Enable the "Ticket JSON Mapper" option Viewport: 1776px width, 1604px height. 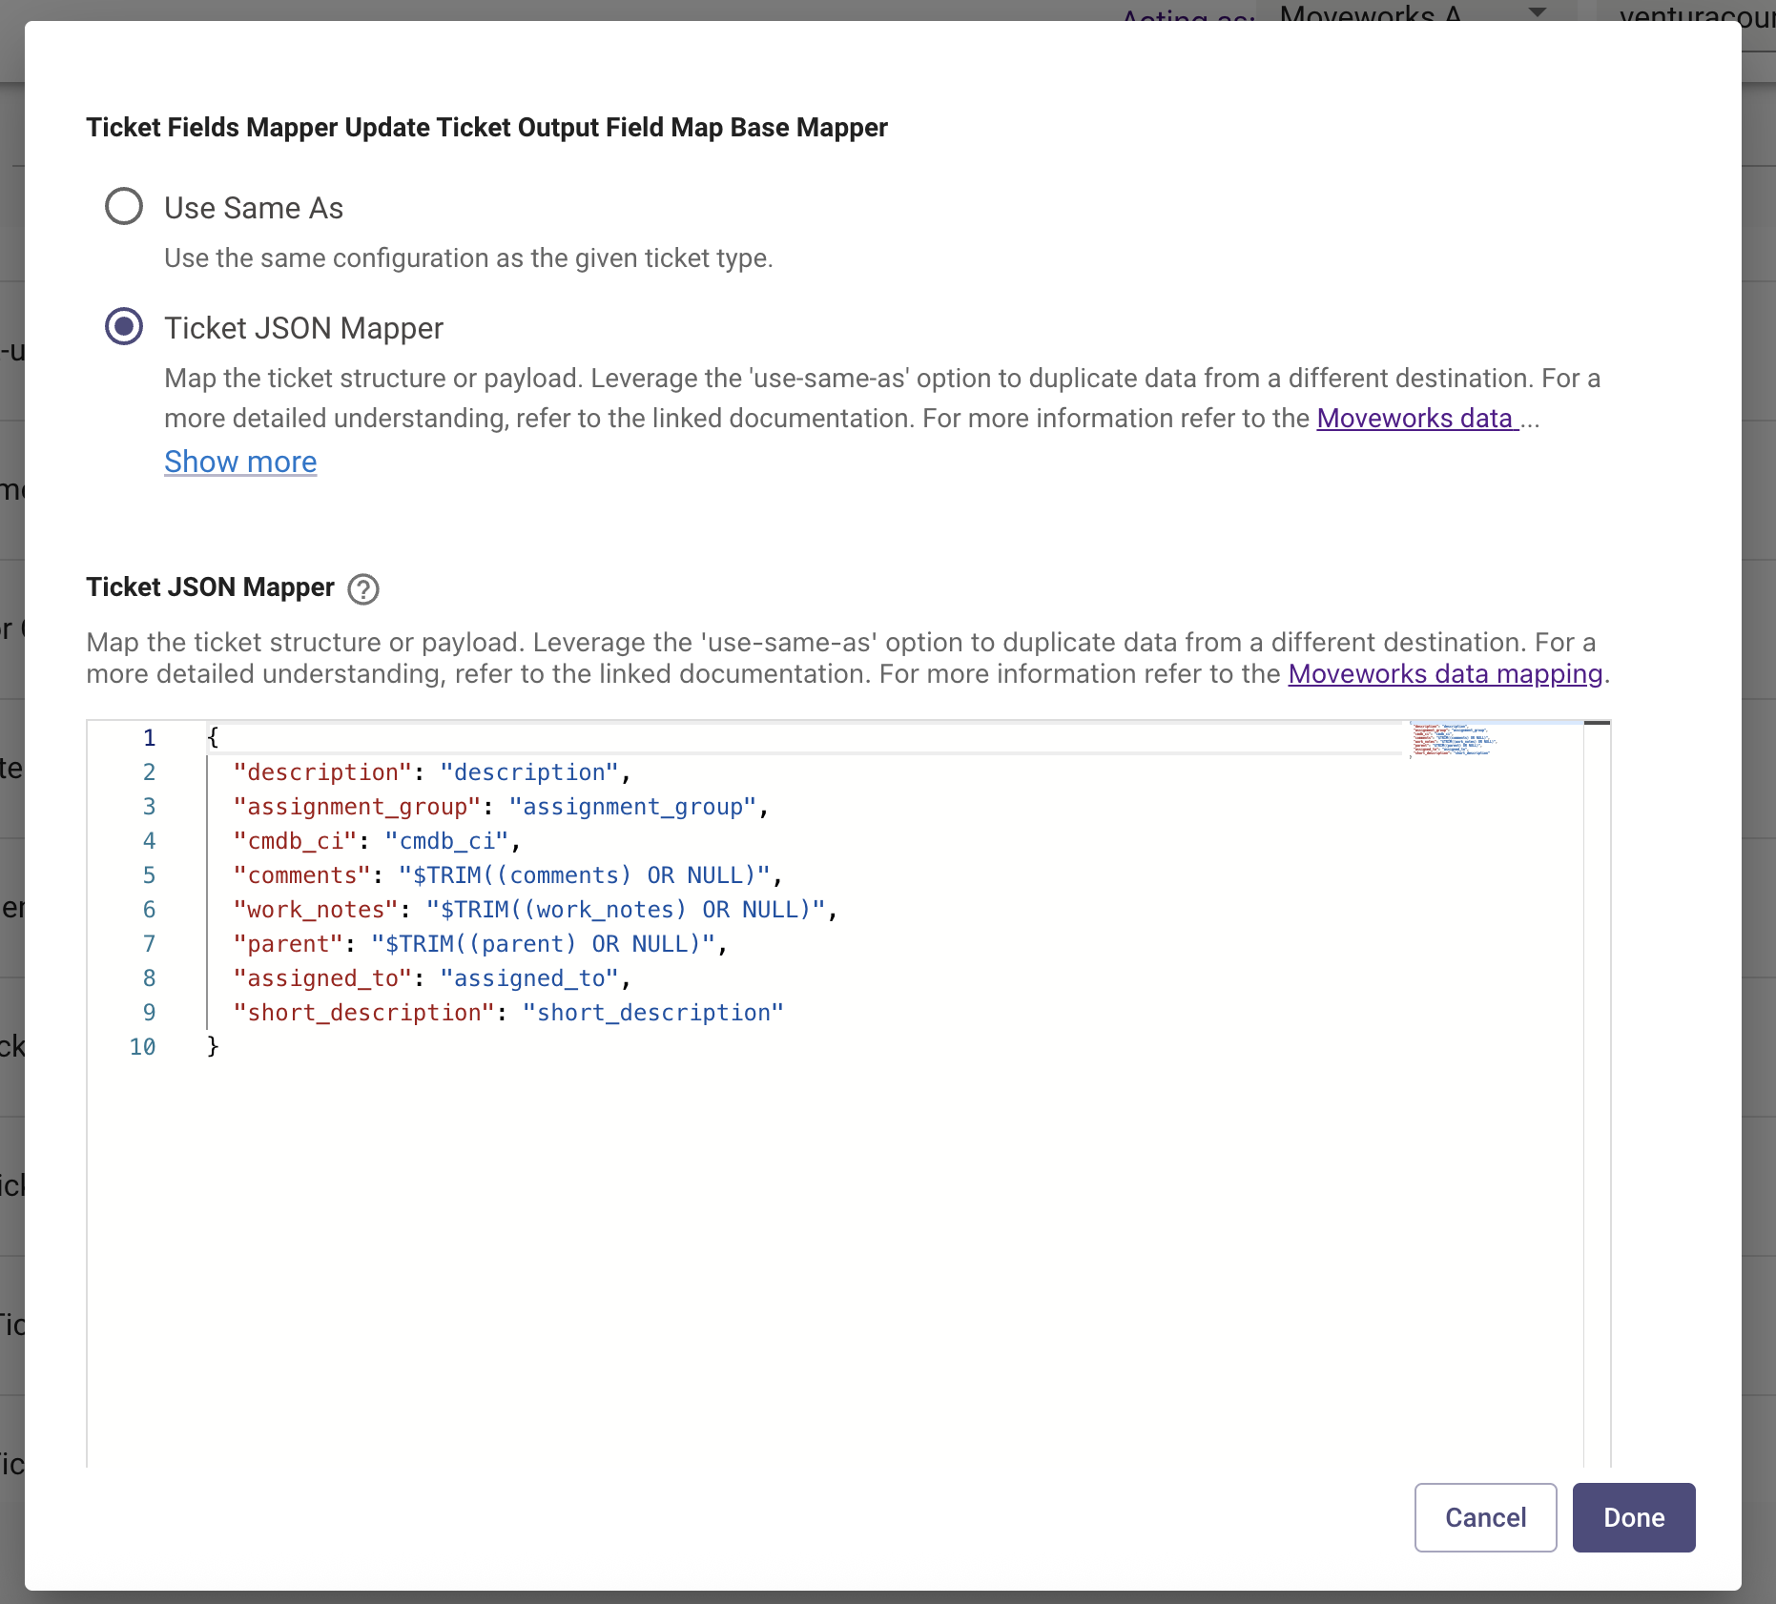click(123, 327)
